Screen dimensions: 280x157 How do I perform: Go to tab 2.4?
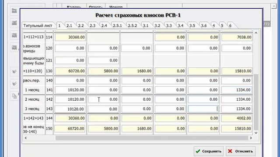click(x=104, y=26)
